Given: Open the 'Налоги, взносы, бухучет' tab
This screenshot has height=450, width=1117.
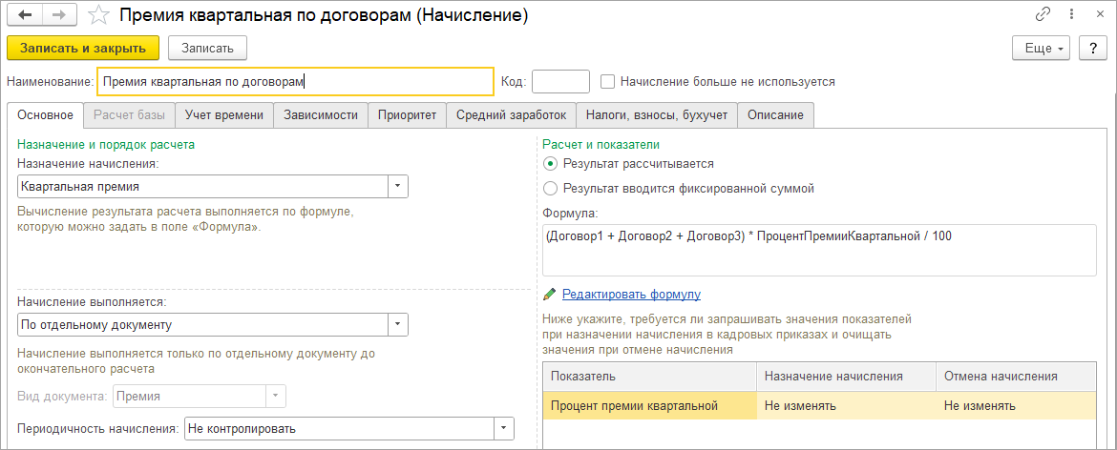Looking at the screenshot, I should click(657, 115).
